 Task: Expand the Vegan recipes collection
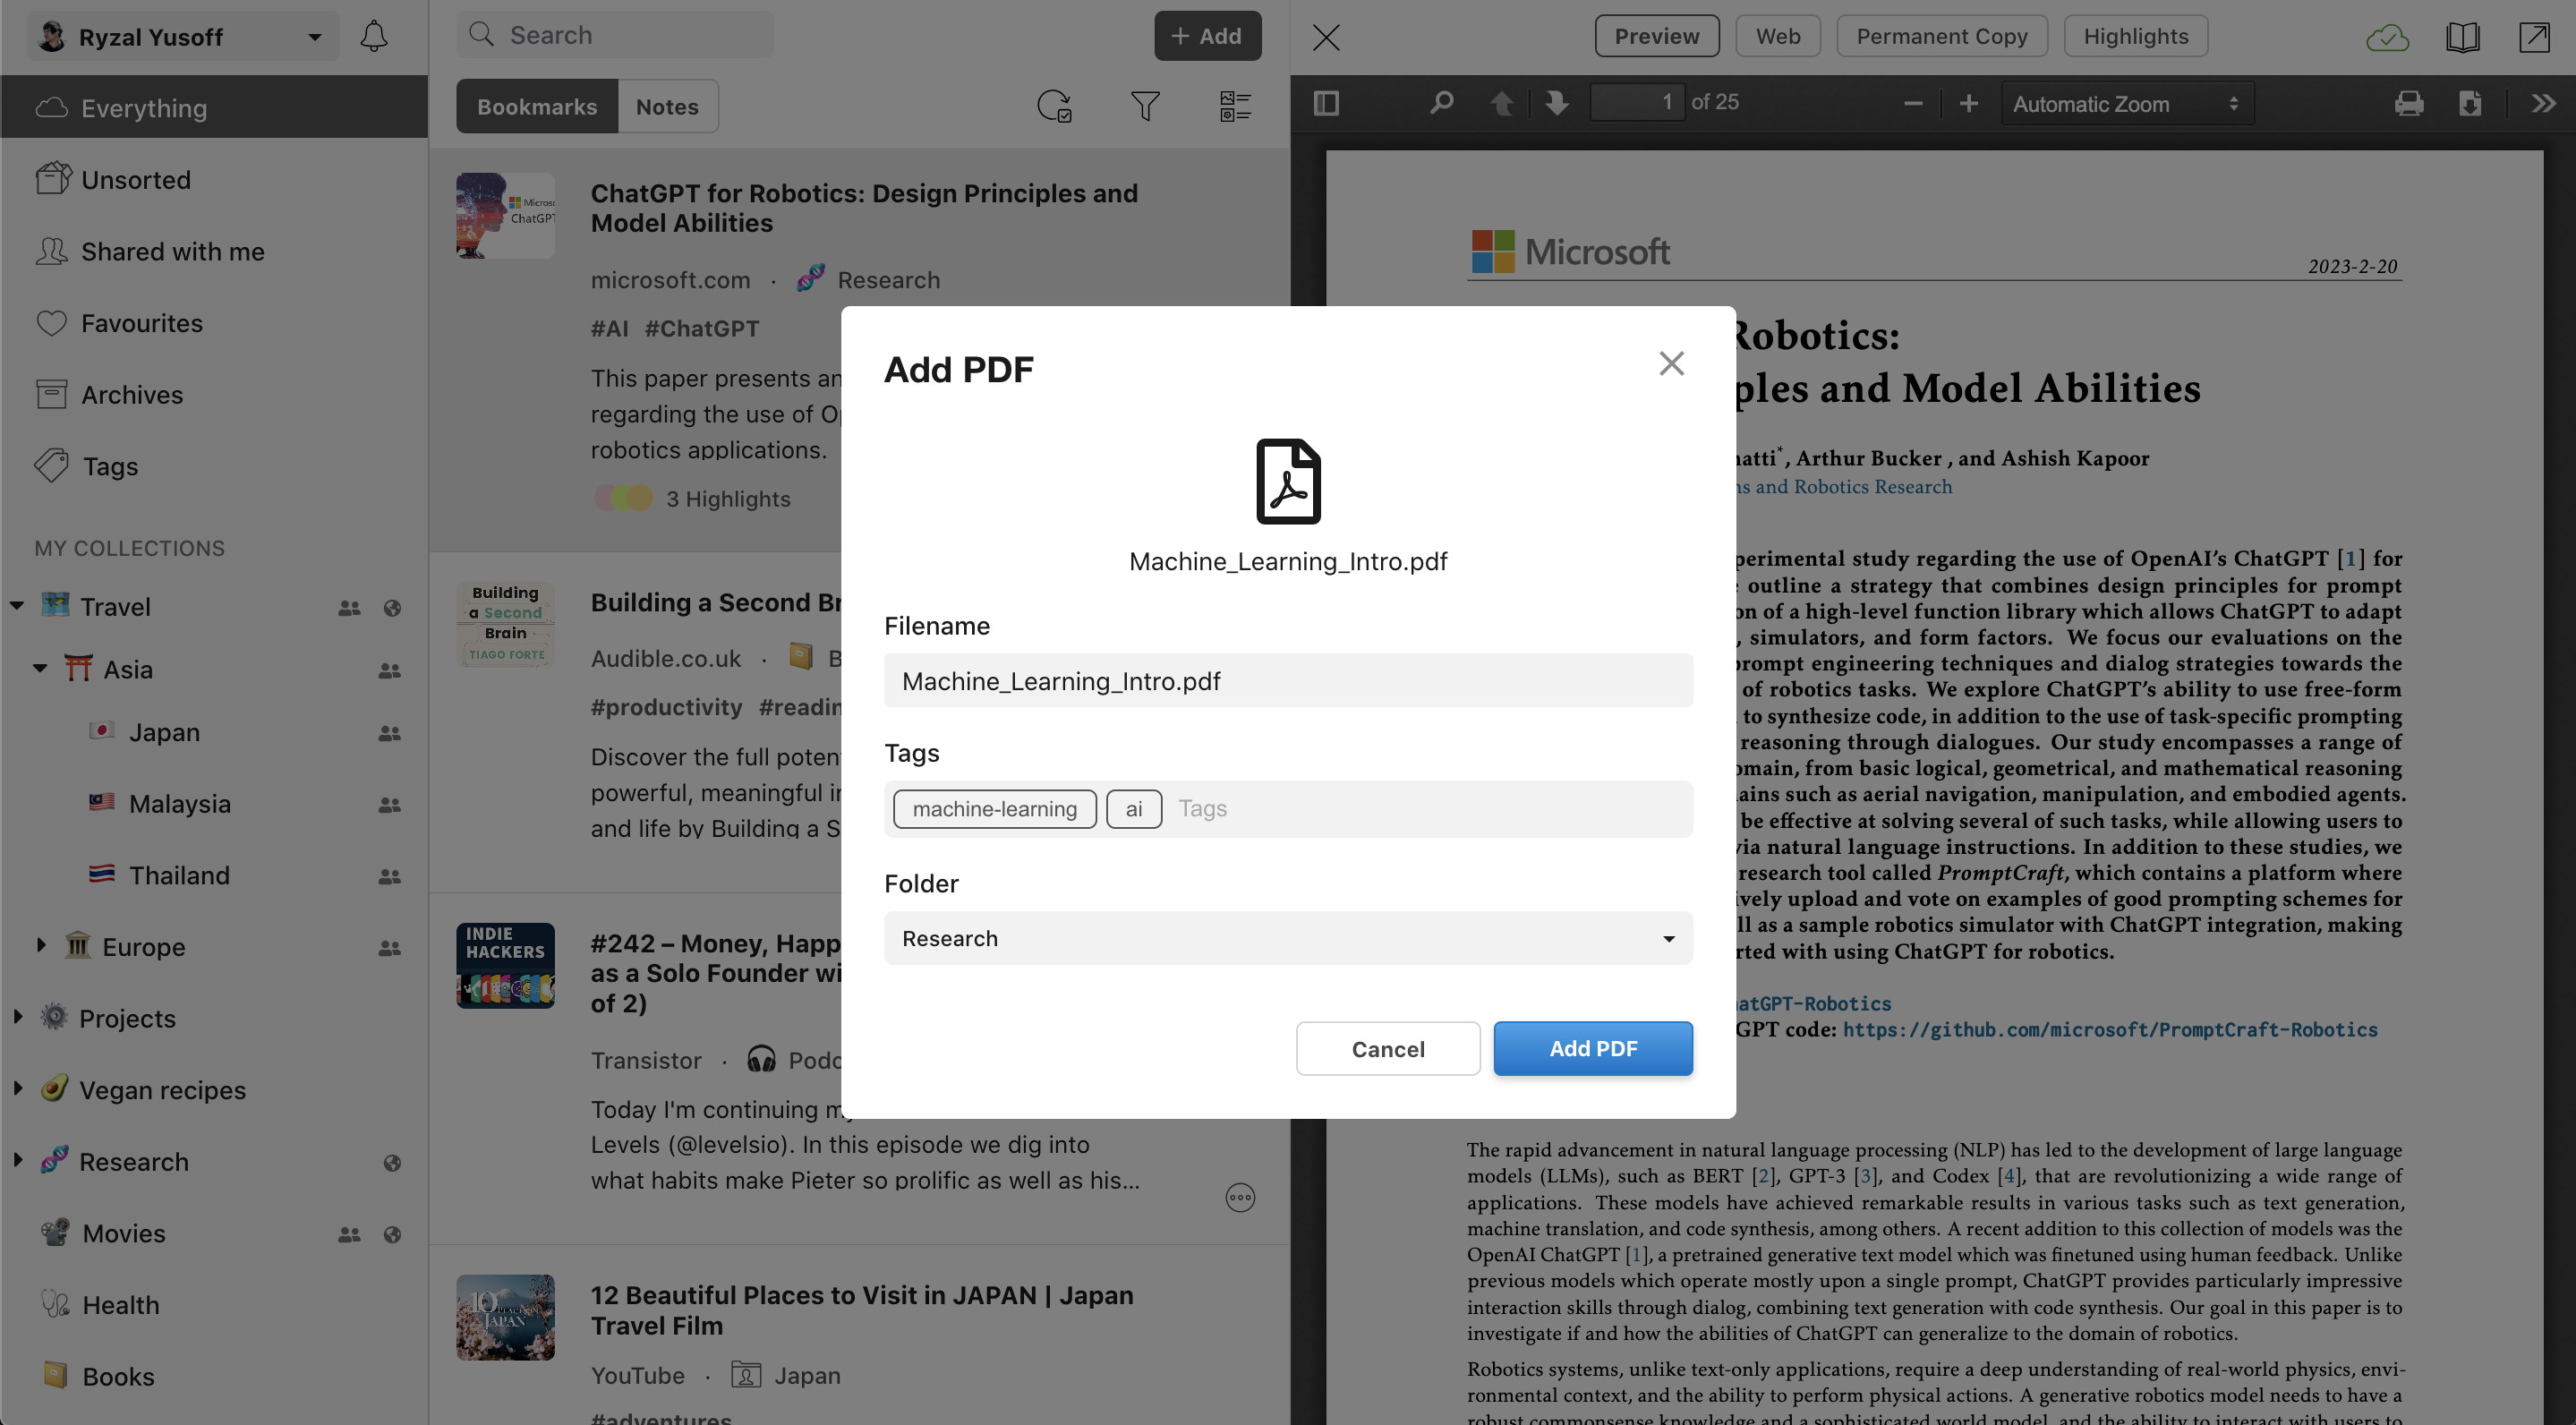[18, 1088]
